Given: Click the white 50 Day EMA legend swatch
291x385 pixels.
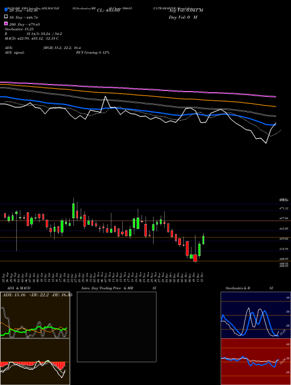Looking at the screenshot, I should pyautogui.click(x=6, y=17).
